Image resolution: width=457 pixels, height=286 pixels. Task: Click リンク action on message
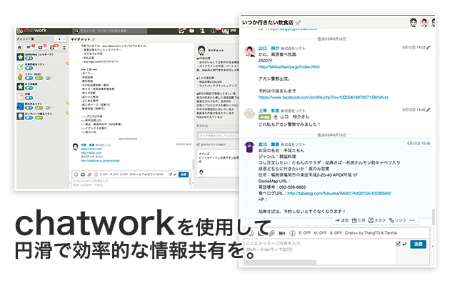click(398, 220)
